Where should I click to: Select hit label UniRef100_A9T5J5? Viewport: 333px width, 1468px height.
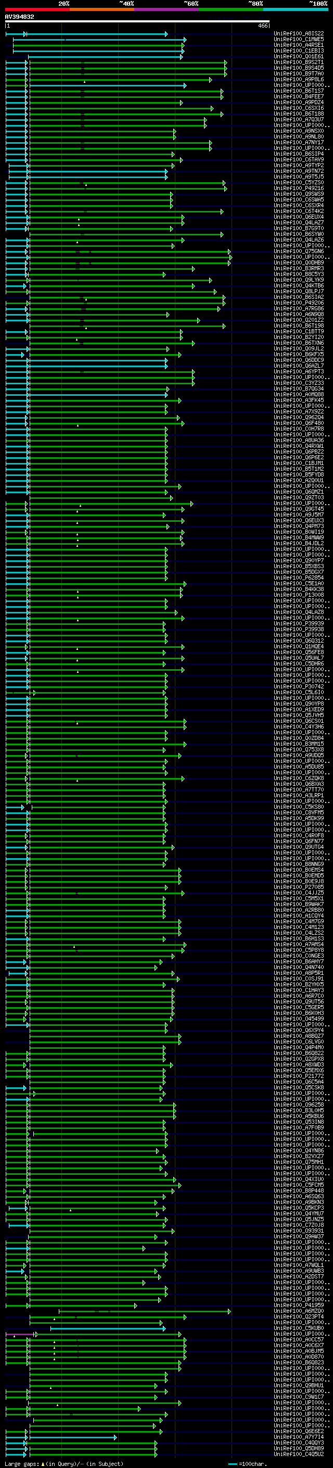click(299, 177)
